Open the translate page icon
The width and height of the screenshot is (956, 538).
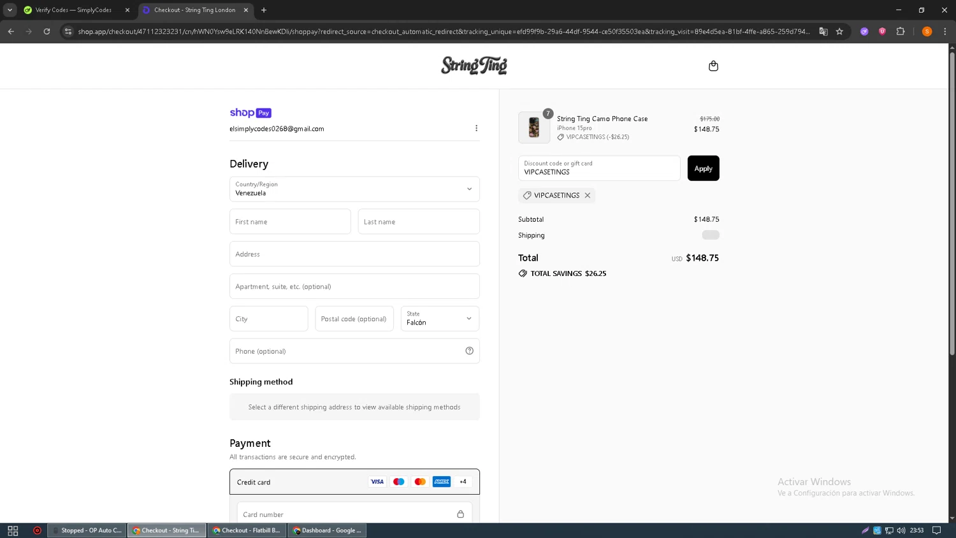point(823,31)
